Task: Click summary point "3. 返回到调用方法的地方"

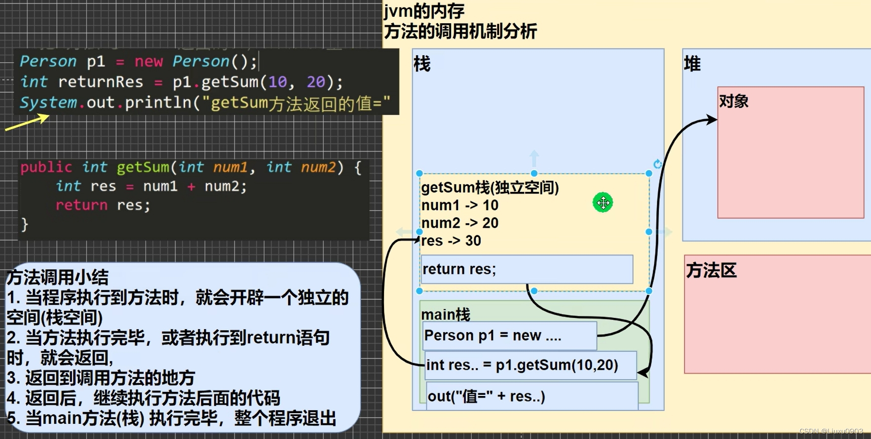Action: click(101, 378)
